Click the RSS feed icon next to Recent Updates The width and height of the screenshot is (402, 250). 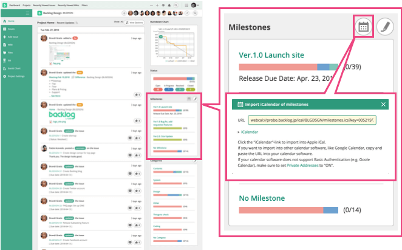[77, 23]
